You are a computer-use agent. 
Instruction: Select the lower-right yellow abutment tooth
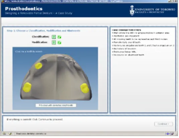85,88
